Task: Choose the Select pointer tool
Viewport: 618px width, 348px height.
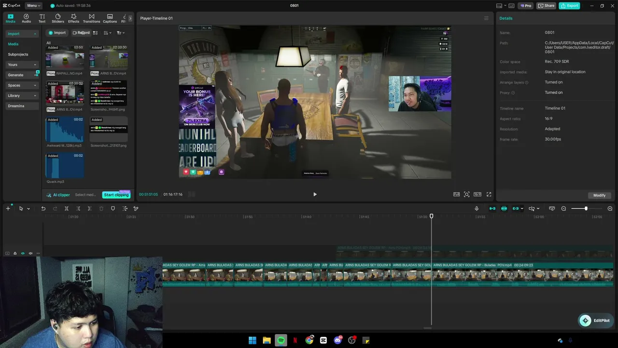Action: [x=21, y=208]
